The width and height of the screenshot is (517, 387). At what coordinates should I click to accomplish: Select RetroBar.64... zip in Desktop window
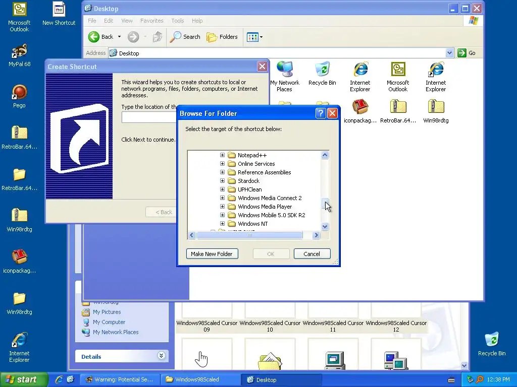tap(398, 111)
